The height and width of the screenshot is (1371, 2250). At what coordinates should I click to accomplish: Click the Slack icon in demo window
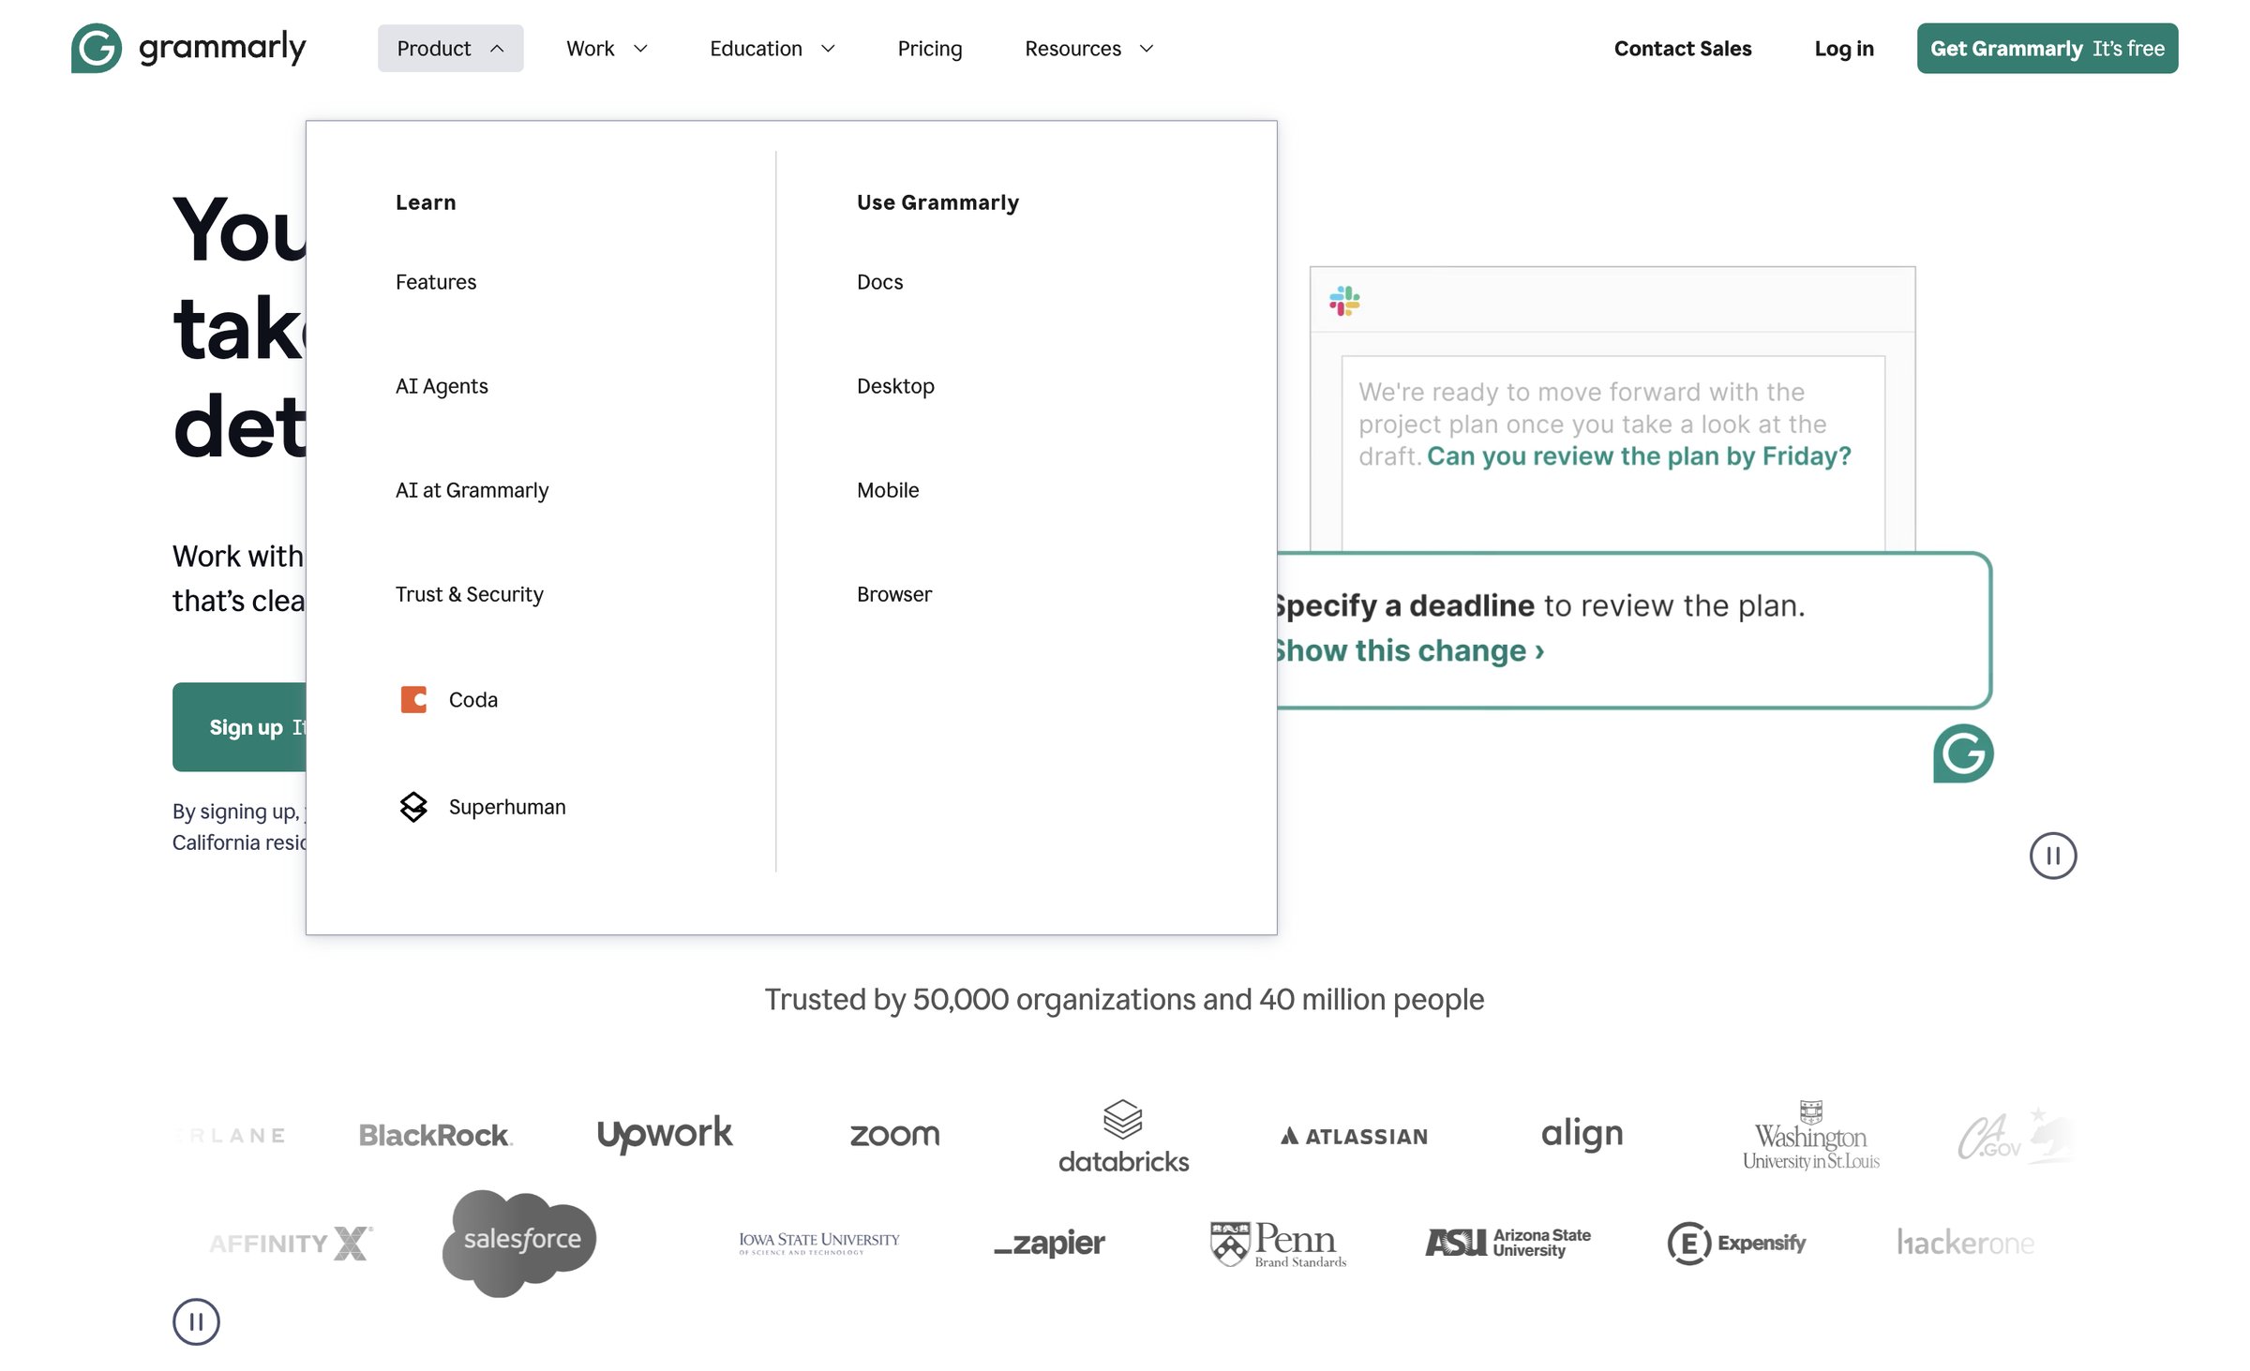point(1344,301)
